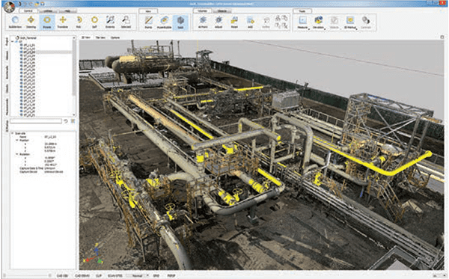Click the search field below scan tree
Image resolution: width=449 pixels, height=279 pixels.
click(36, 121)
